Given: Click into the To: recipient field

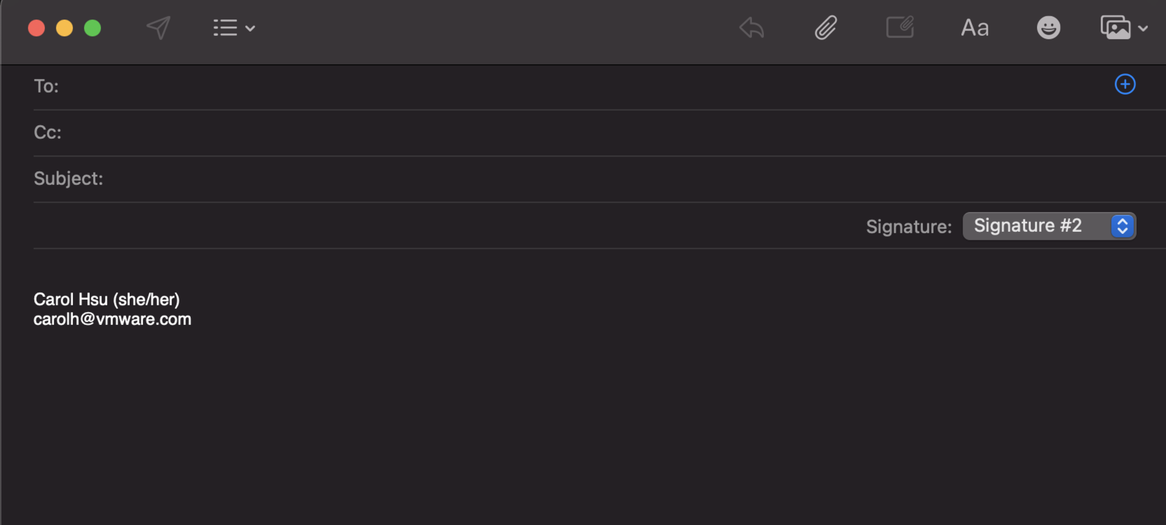Looking at the screenshot, I should (569, 86).
